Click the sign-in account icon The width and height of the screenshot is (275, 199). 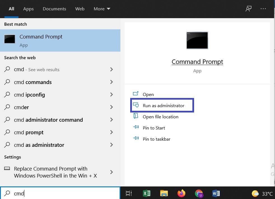(x=248, y=9)
